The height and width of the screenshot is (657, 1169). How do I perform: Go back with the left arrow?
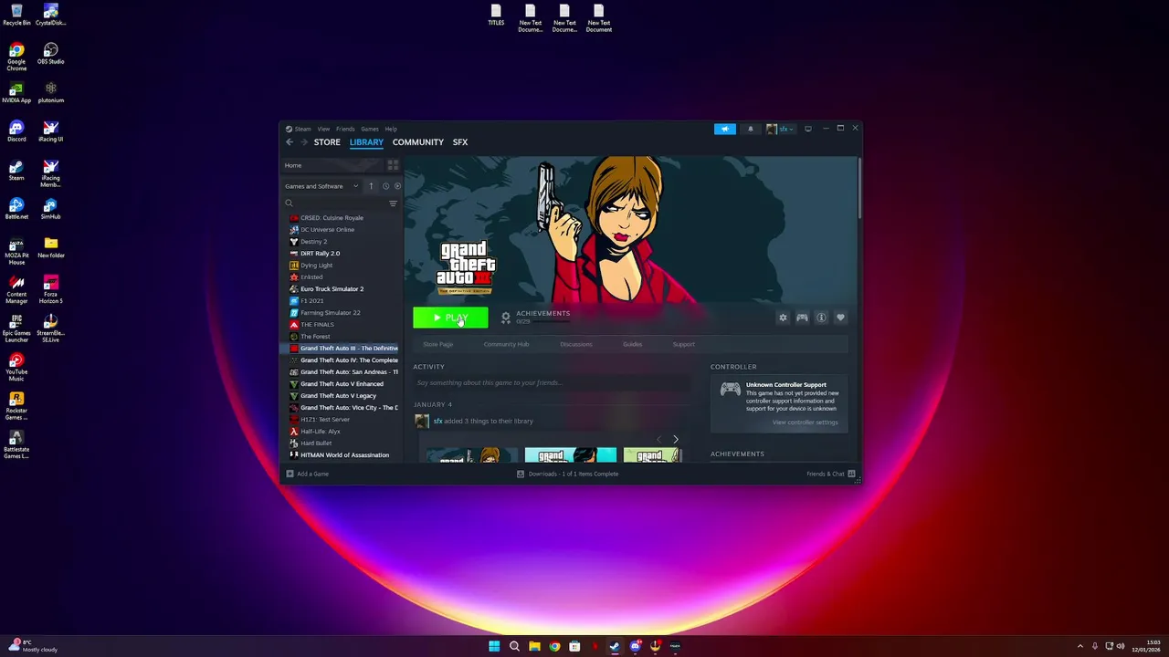point(290,142)
